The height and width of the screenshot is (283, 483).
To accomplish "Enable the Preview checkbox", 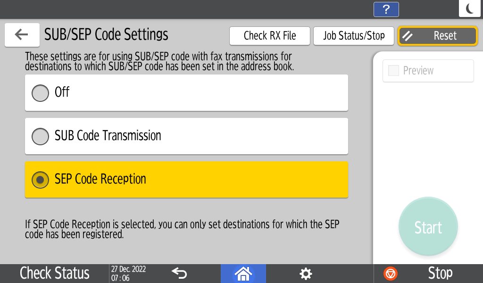I will (x=393, y=71).
